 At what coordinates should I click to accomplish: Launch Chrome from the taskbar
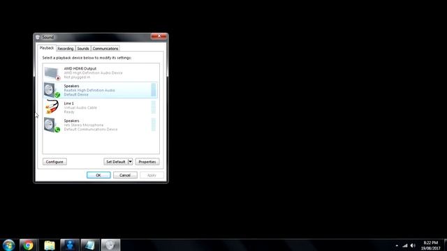click(x=28, y=245)
